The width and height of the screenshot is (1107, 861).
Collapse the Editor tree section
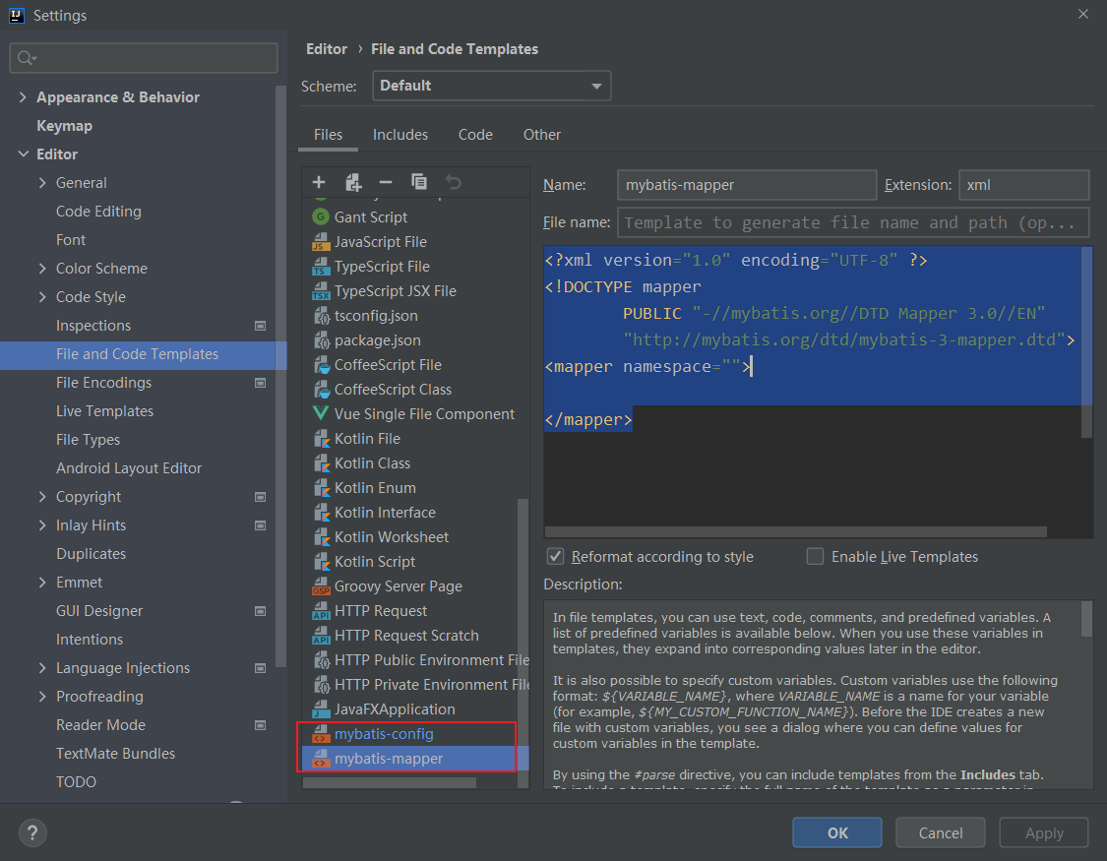24,154
